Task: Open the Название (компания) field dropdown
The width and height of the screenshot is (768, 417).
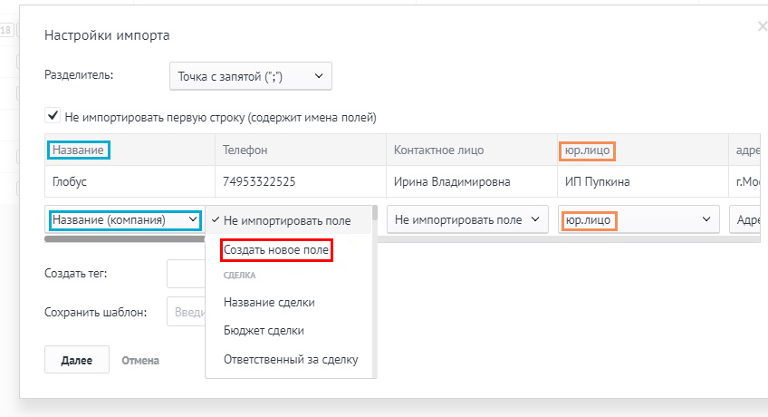Action: click(124, 219)
